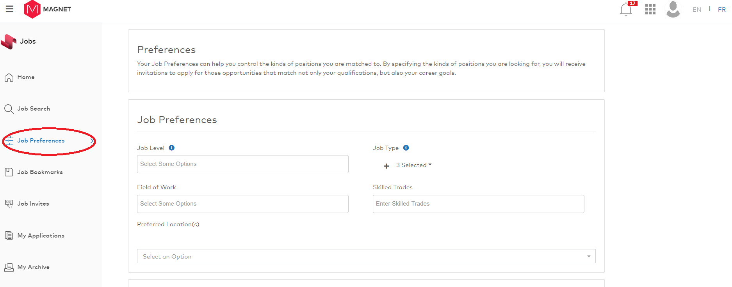Open Job Search from sidebar
The height and width of the screenshot is (287, 732).
[x=34, y=109]
